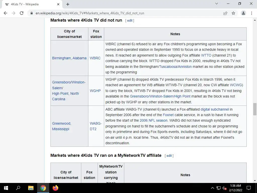The image size is (257, 193).
Task: Open the 2006 NFL season link
Action: point(154,121)
